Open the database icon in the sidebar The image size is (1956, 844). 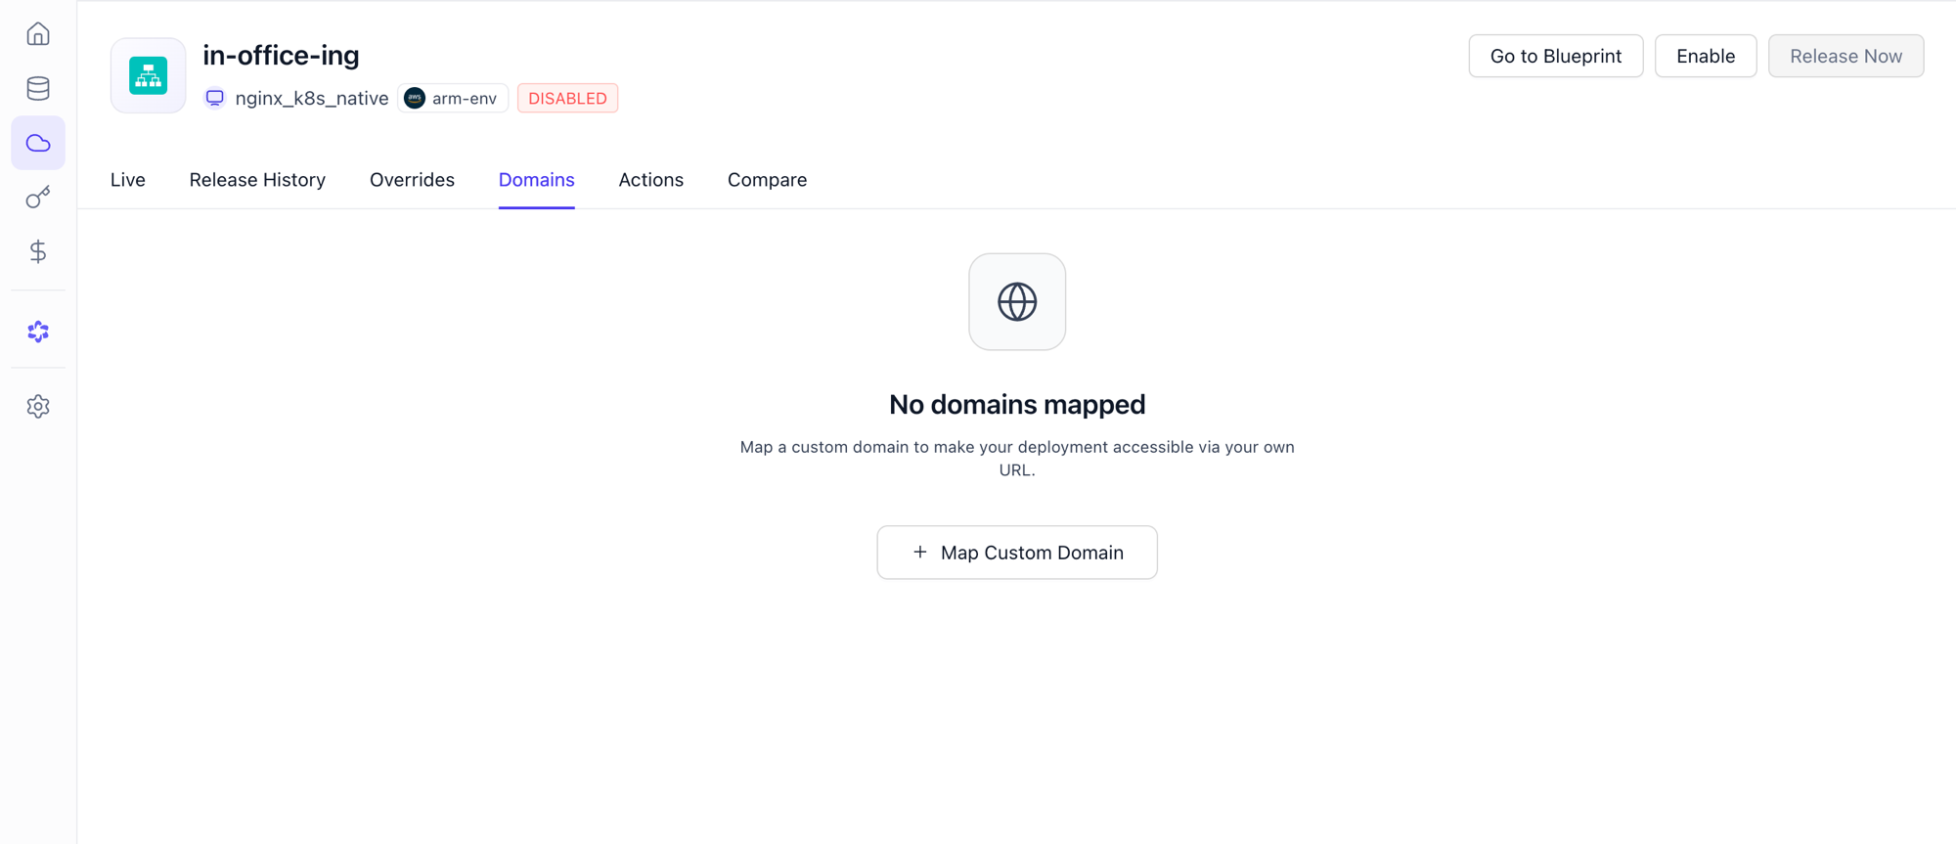[38, 88]
